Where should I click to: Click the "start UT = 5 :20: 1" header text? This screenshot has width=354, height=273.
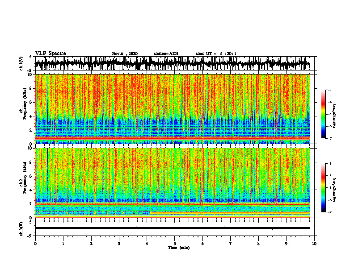click(x=216, y=54)
